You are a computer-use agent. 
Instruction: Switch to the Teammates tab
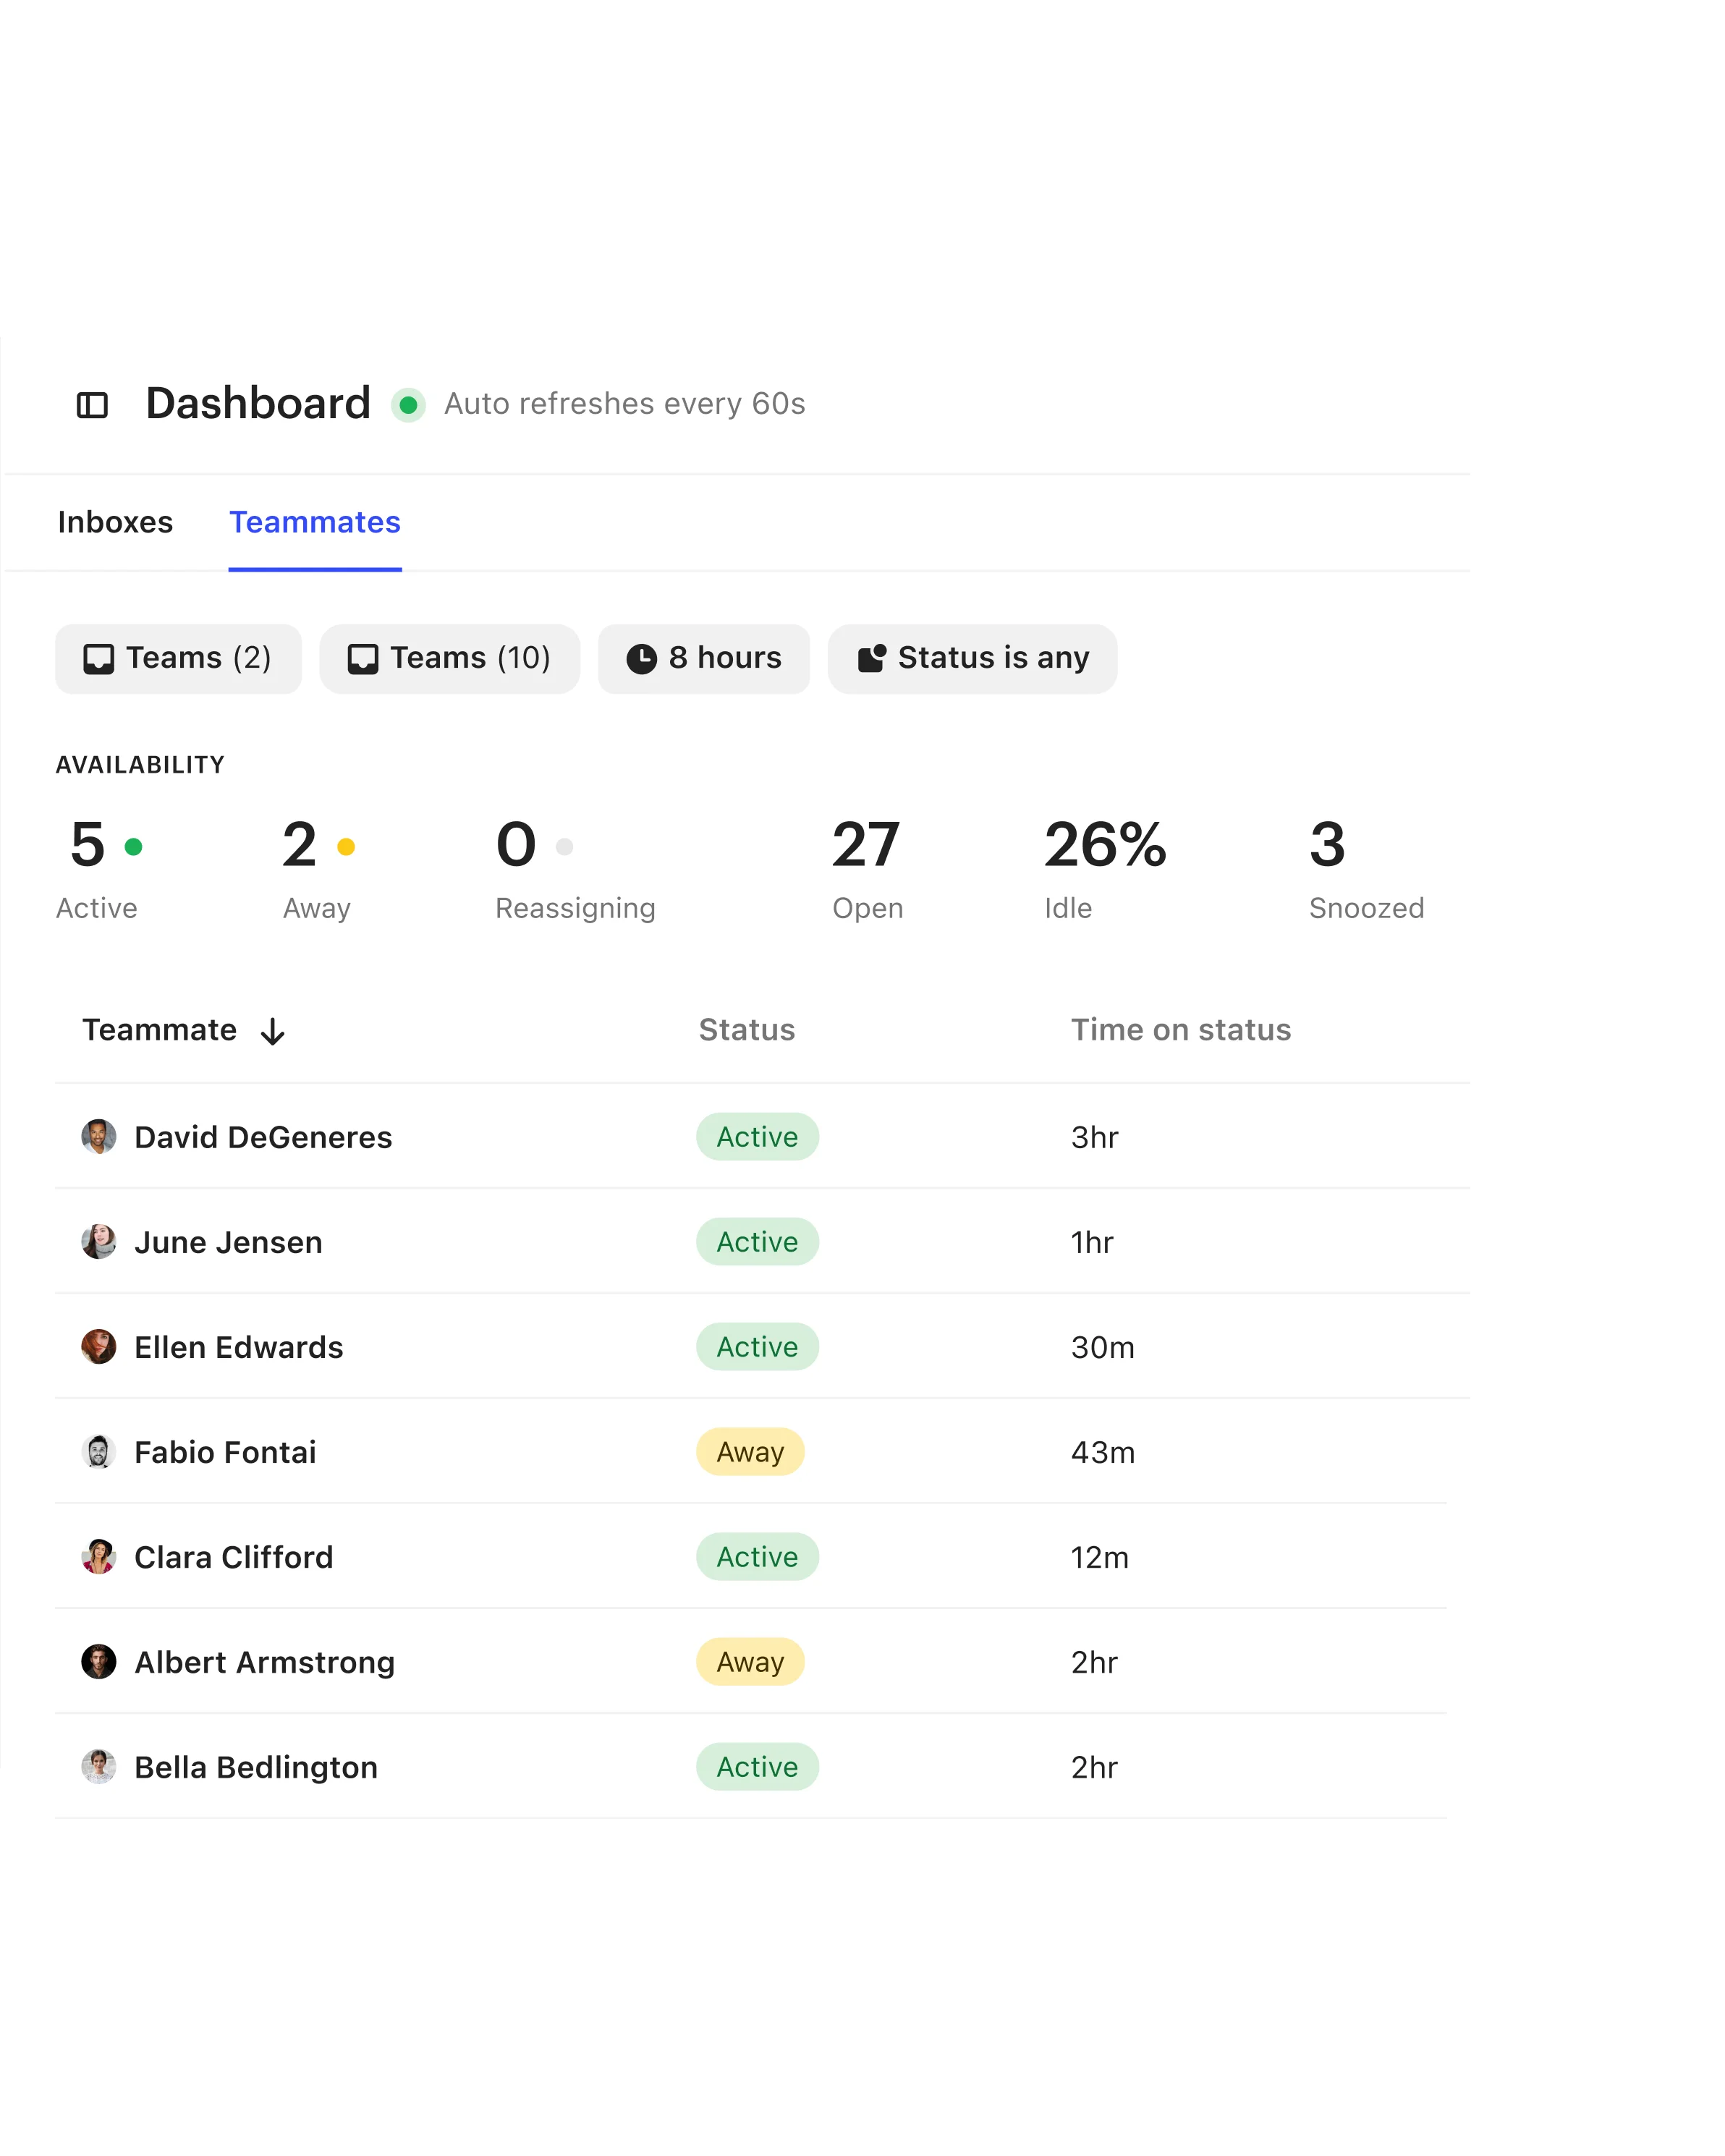click(315, 522)
